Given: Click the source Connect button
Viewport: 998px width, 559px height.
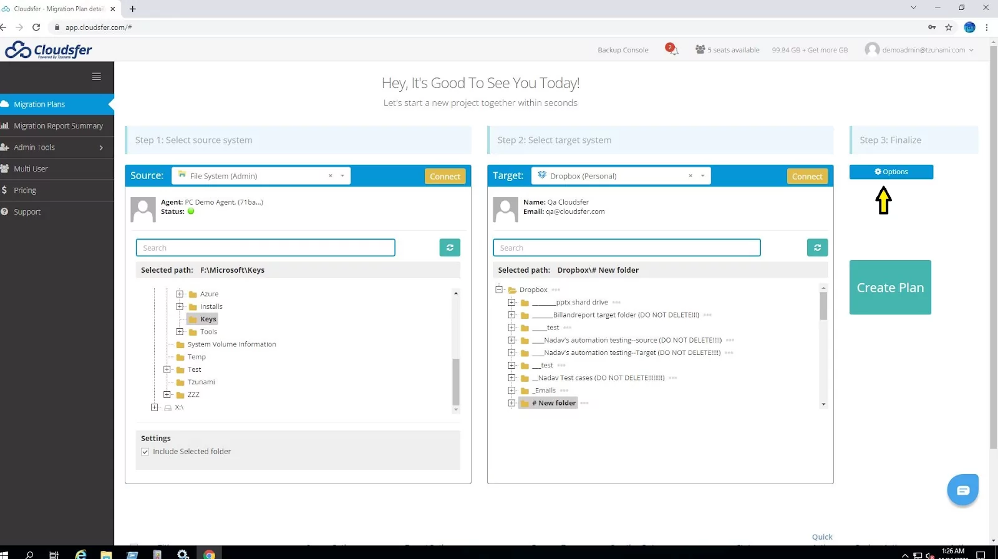Looking at the screenshot, I should (445, 177).
